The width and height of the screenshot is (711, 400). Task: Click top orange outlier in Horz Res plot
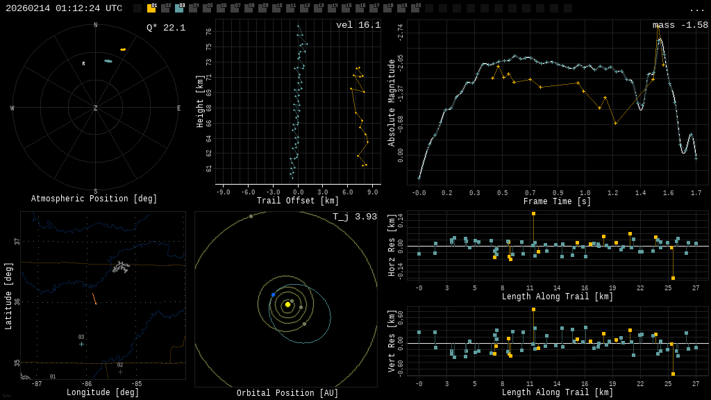[533, 214]
